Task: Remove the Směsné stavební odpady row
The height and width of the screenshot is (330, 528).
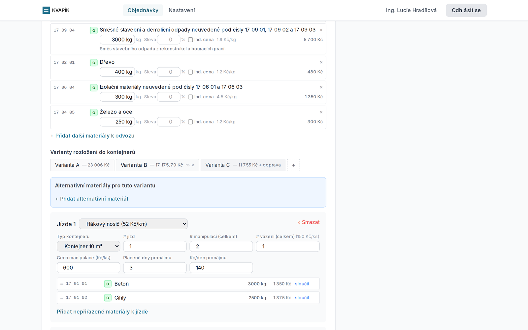Action: [321, 30]
